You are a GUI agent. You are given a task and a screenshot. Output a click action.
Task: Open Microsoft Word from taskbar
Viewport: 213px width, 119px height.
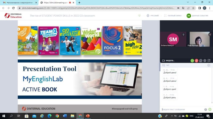click(x=65, y=116)
